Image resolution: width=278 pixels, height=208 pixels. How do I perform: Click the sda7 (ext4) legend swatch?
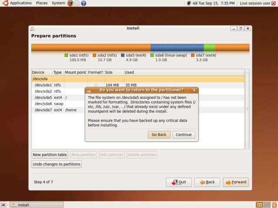pos(193,55)
